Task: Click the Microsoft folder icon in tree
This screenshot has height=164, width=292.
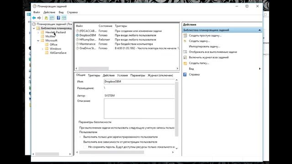Action: pos(42,41)
